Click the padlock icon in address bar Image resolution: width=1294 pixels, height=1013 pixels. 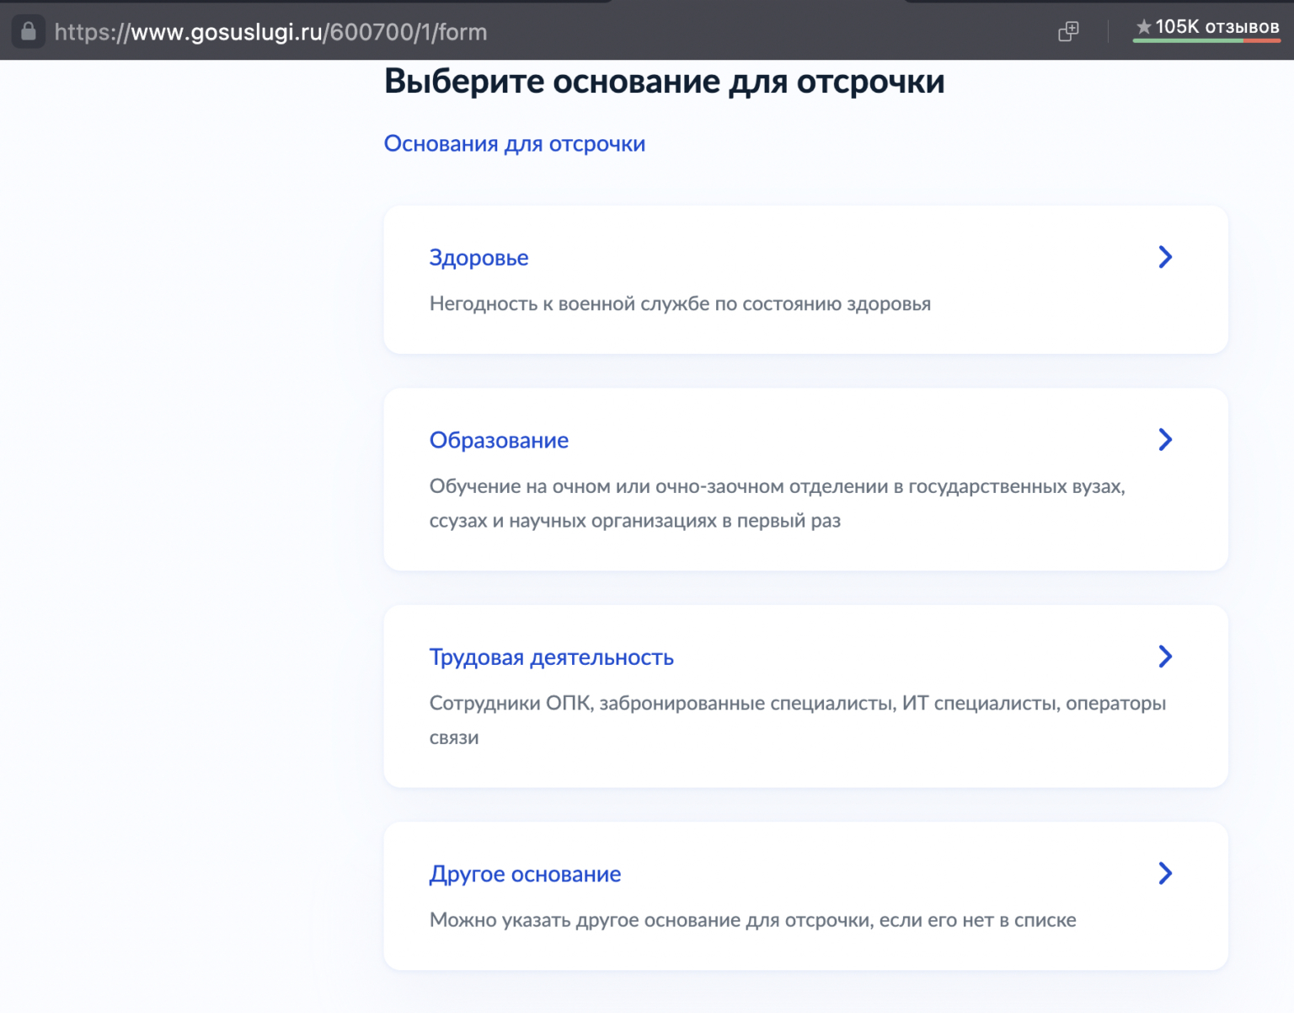click(x=28, y=32)
